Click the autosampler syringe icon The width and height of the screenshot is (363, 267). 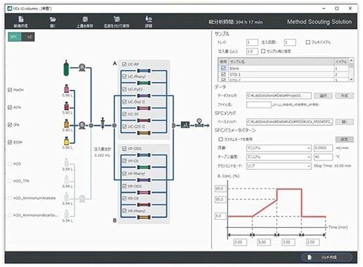tap(103, 123)
